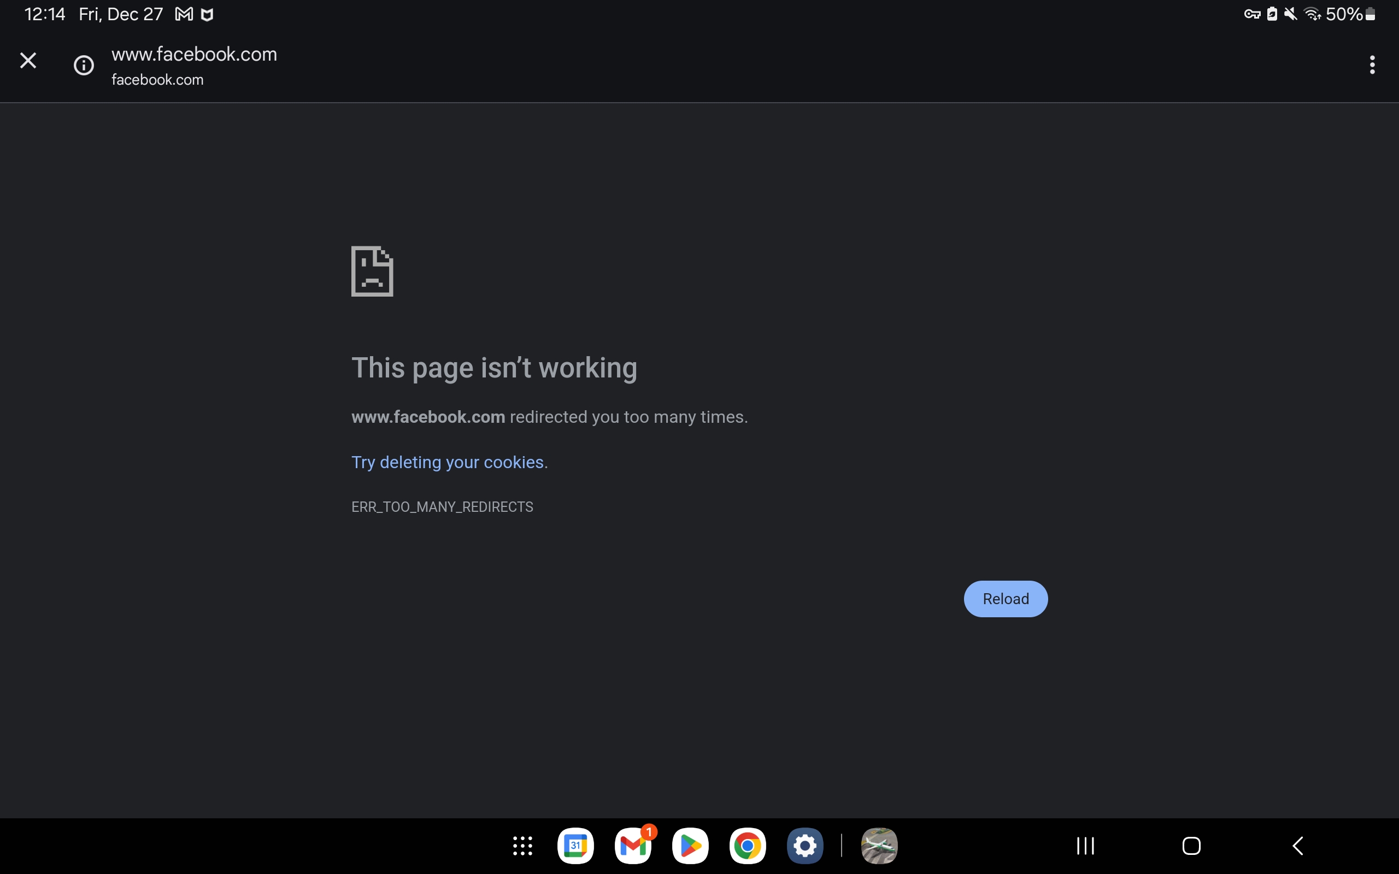The width and height of the screenshot is (1399, 874).
Task: Select the This page isn't working heading
Action: coord(494,368)
